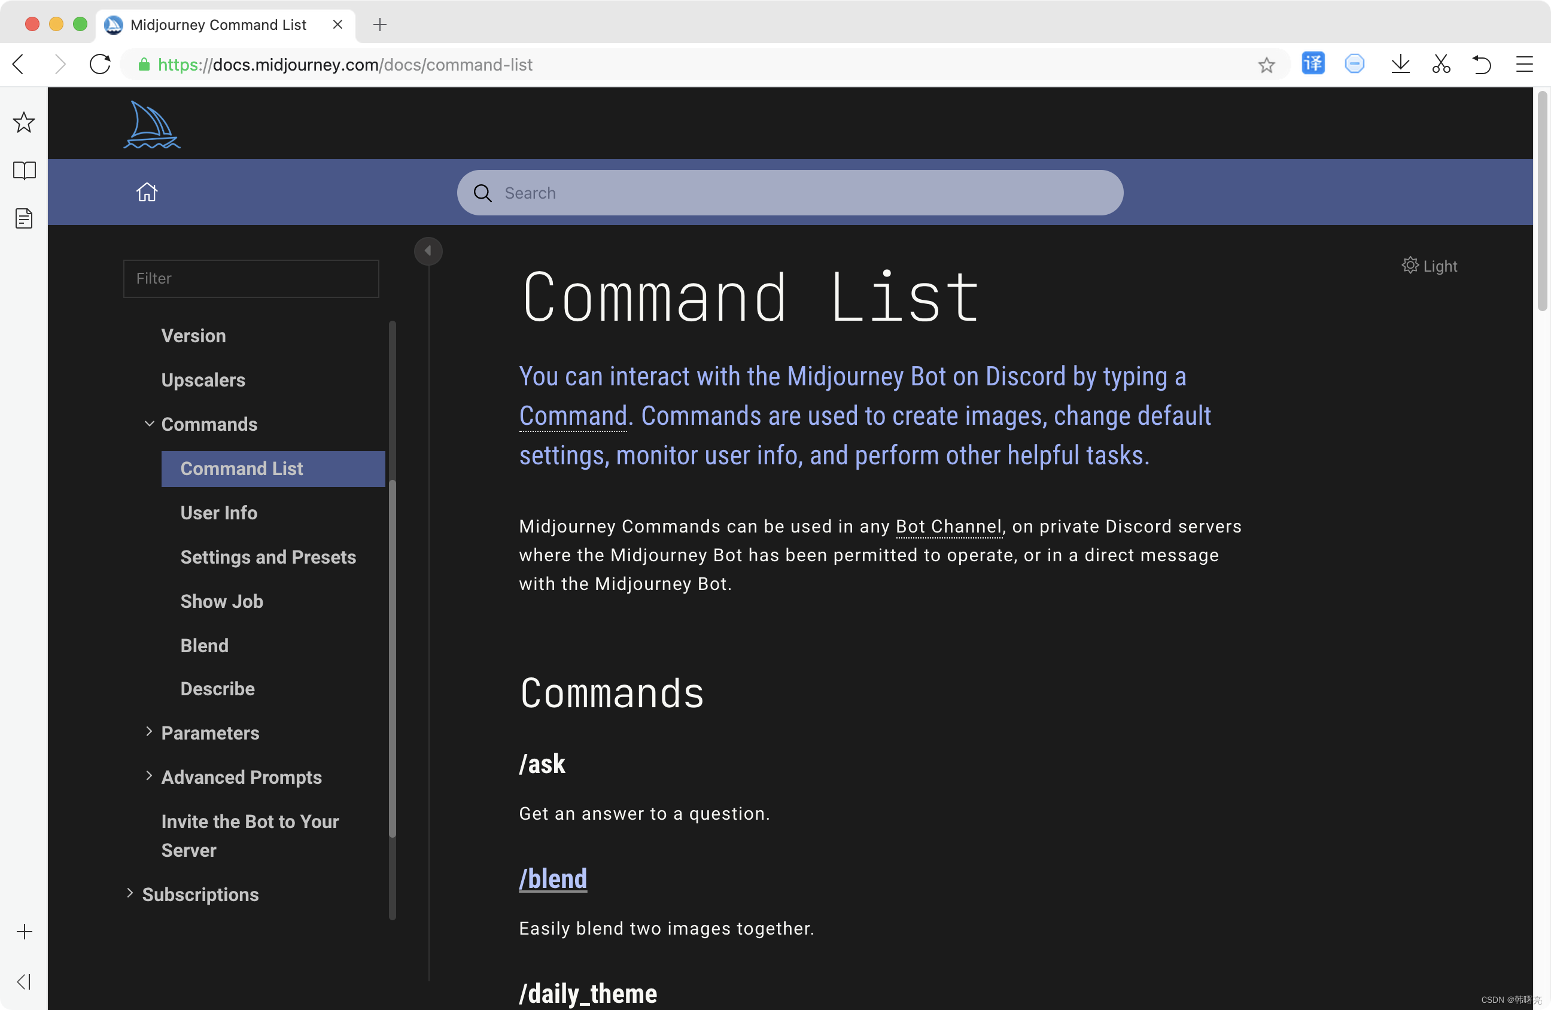This screenshot has width=1551, height=1010.
Task: Bookmark this page with address bar star
Action: 1266,65
